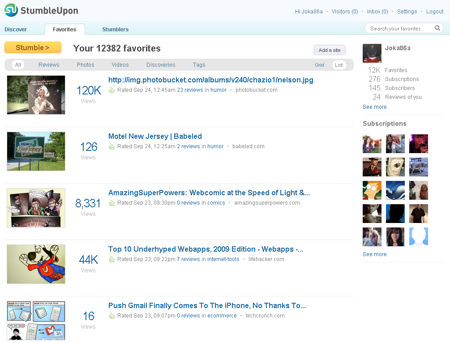
Task: Open Push Gmail Finally Comes To iPhone link
Action: pyautogui.click(x=207, y=305)
